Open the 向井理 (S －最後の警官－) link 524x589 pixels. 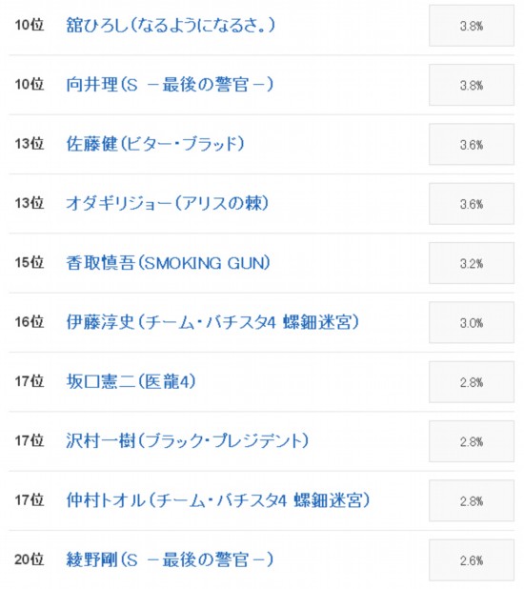click(170, 85)
